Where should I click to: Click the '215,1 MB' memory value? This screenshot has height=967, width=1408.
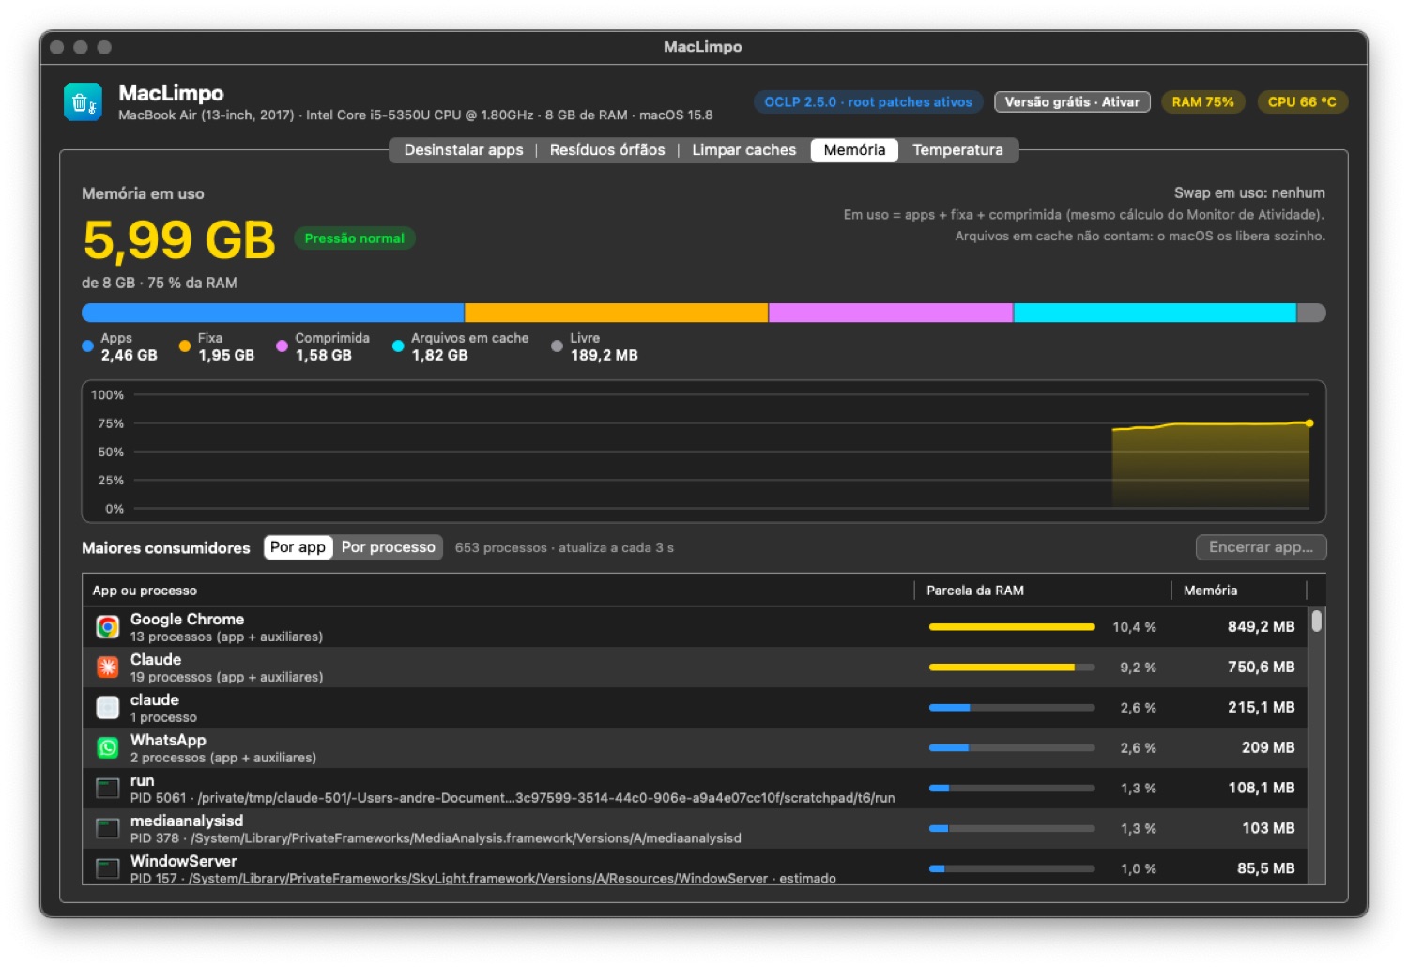pyautogui.click(x=1261, y=708)
